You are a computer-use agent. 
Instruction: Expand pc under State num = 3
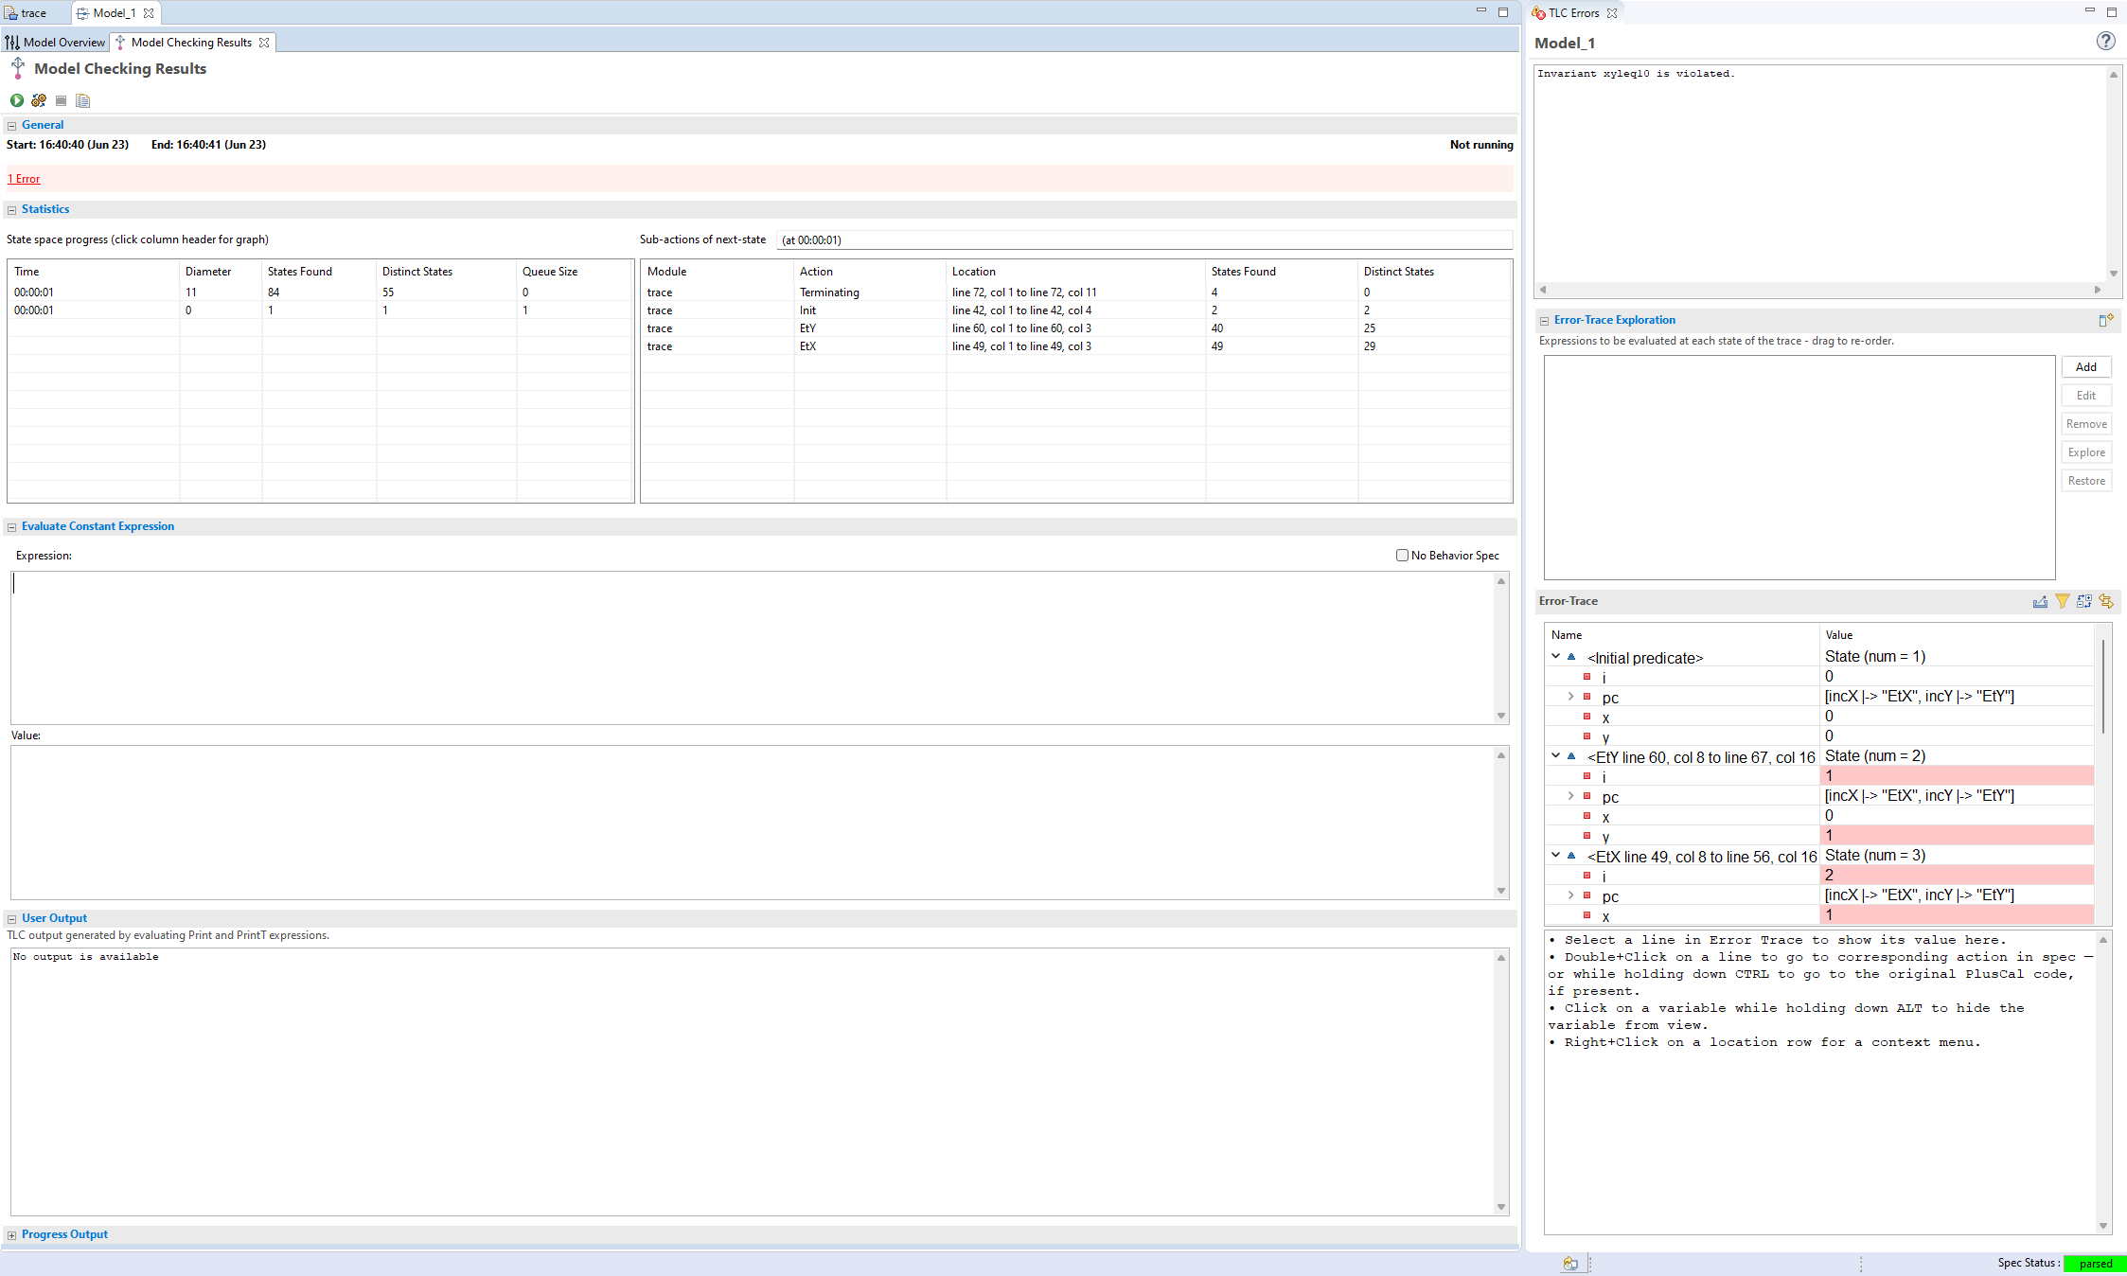pos(1571,895)
